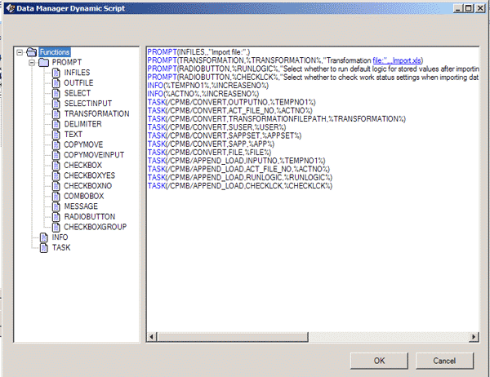Select CHECKBOXYES in the tree

(x=89, y=175)
